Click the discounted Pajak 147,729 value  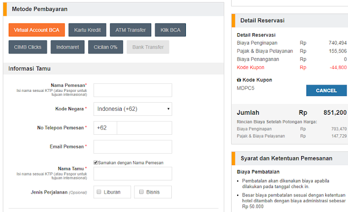[339, 136]
